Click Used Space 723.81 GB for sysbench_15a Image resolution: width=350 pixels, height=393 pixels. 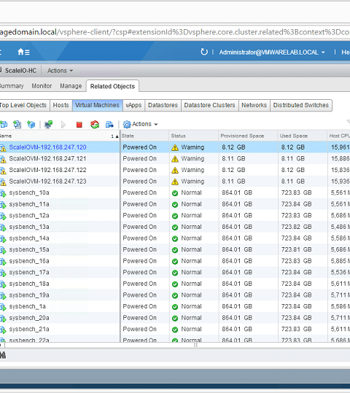pyautogui.click(x=296, y=249)
